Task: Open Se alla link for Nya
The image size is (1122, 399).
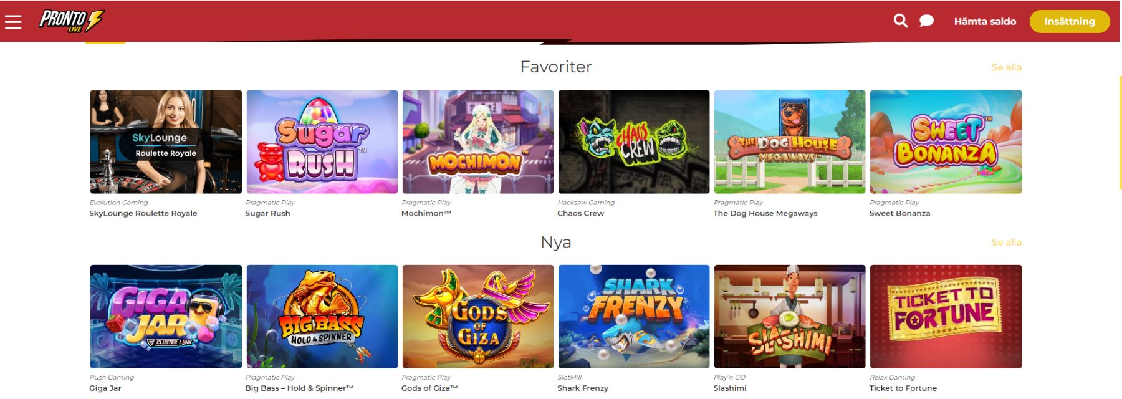Action: (x=1007, y=242)
